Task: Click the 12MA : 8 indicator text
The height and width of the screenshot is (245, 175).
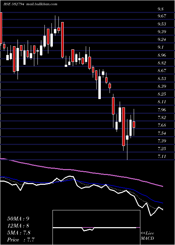Action: [18, 226]
